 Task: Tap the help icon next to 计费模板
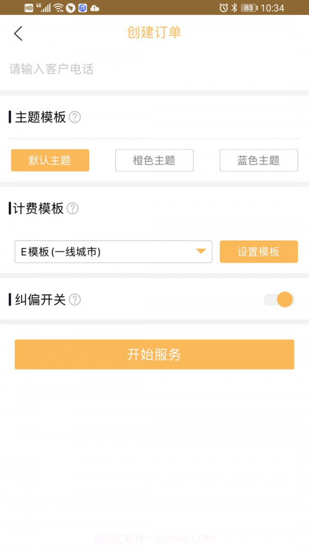coord(73,209)
